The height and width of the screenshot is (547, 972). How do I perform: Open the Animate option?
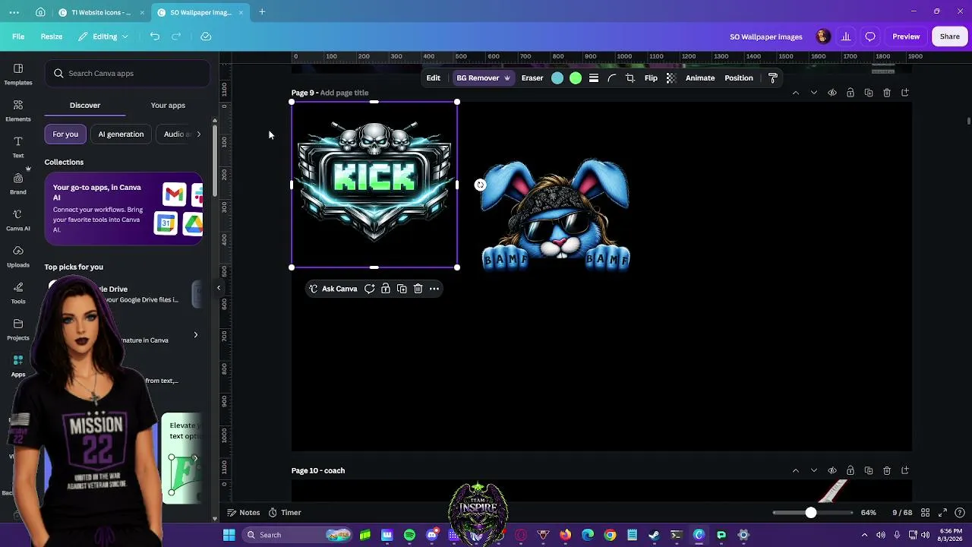click(x=700, y=78)
